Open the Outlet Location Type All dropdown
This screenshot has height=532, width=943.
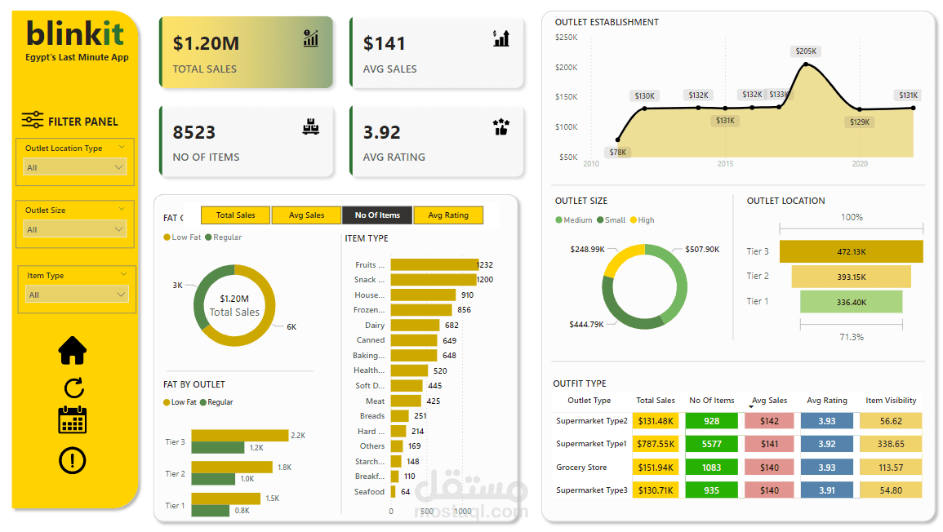click(74, 167)
